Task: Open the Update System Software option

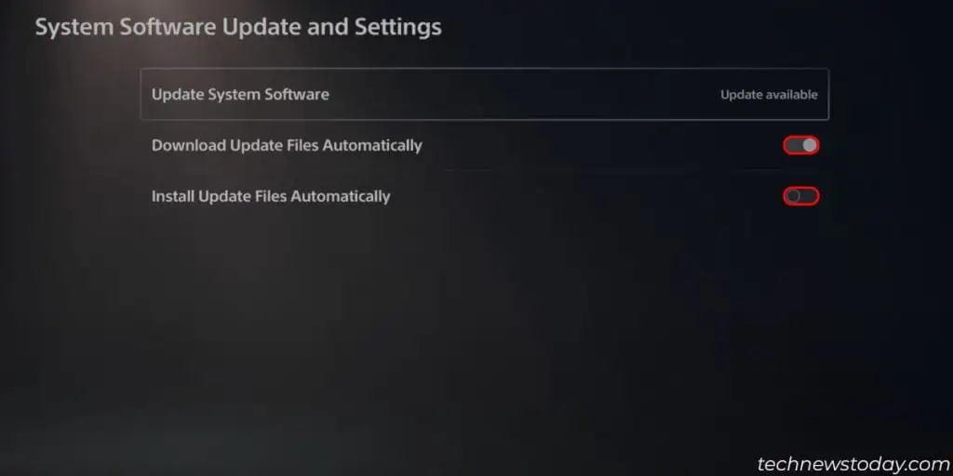Action: click(x=484, y=94)
